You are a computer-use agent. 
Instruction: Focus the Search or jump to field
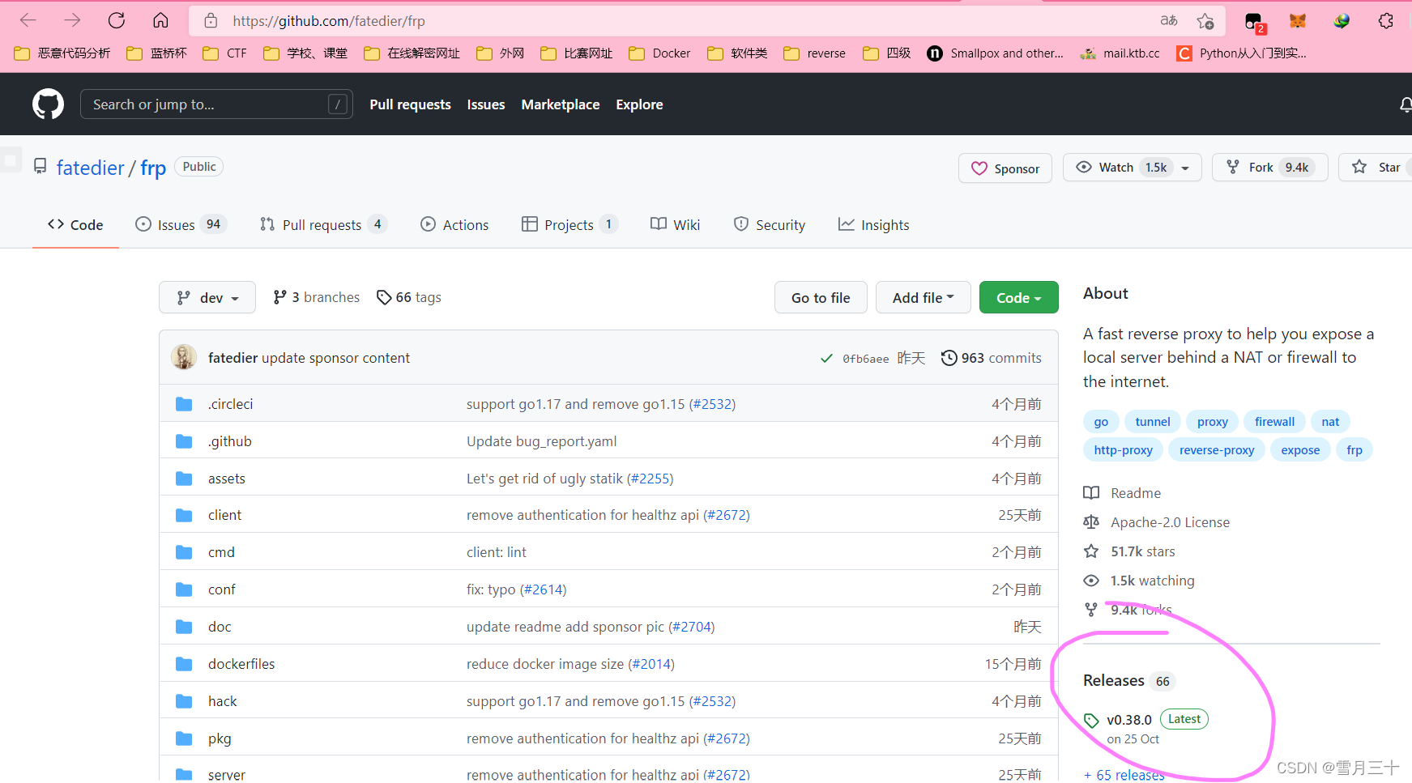click(216, 104)
